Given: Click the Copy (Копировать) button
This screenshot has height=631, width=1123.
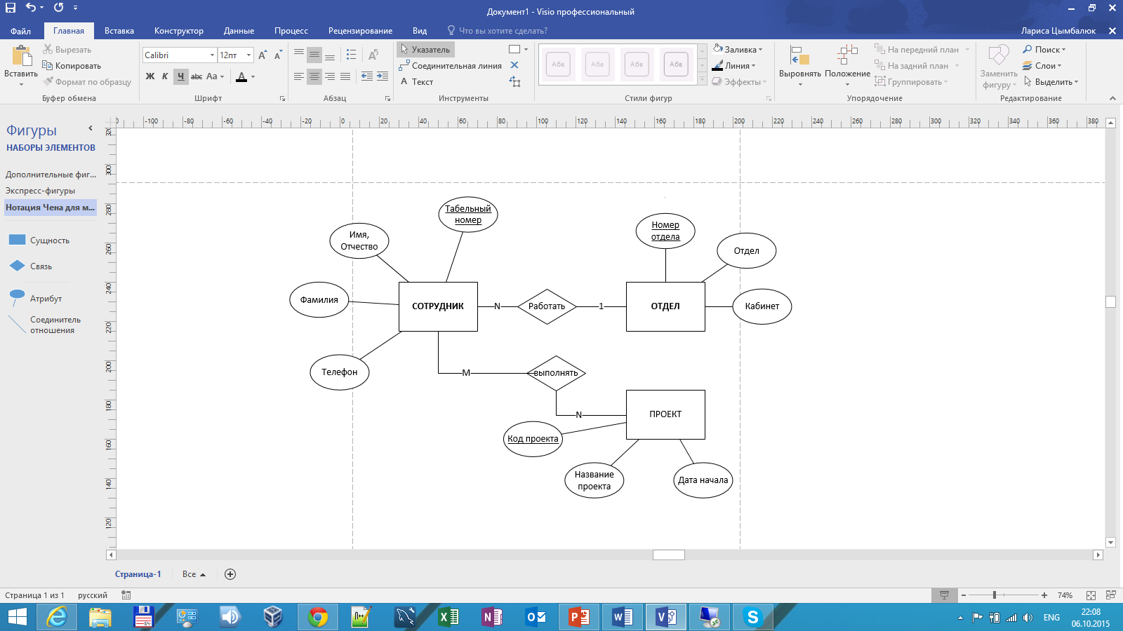Looking at the screenshot, I should [72, 66].
